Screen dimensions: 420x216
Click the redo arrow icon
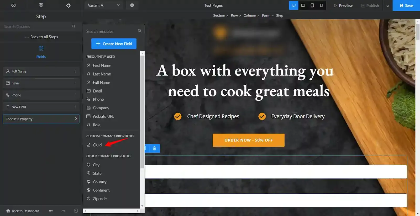point(63,211)
